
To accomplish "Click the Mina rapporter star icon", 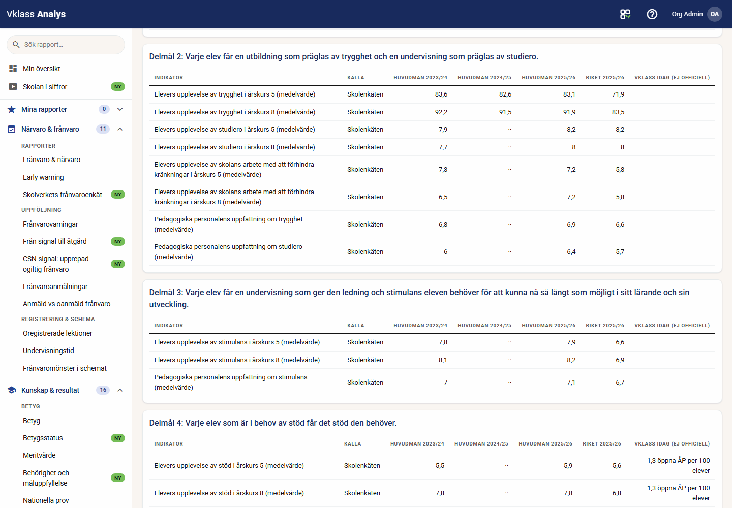I will point(12,109).
